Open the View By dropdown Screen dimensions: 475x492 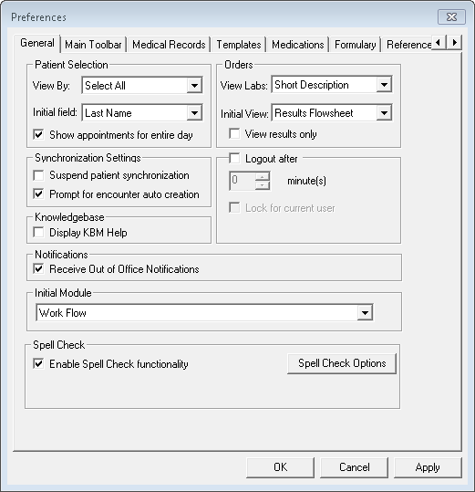pos(194,86)
